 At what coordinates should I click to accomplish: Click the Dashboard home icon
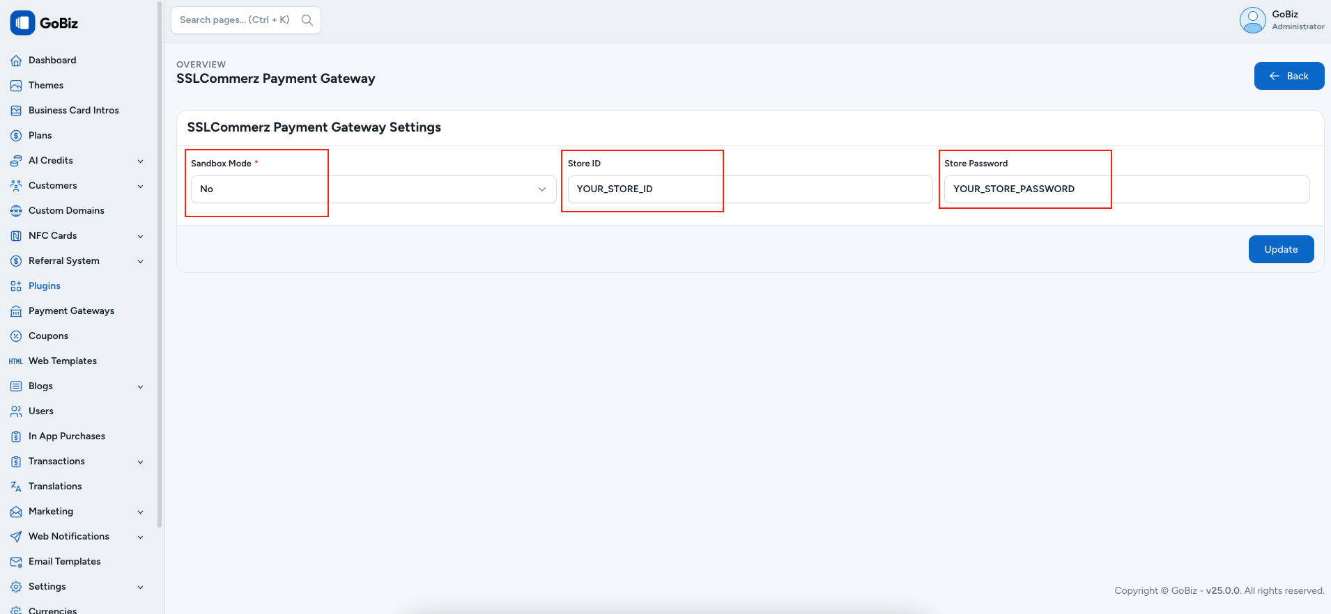tap(16, 61)
